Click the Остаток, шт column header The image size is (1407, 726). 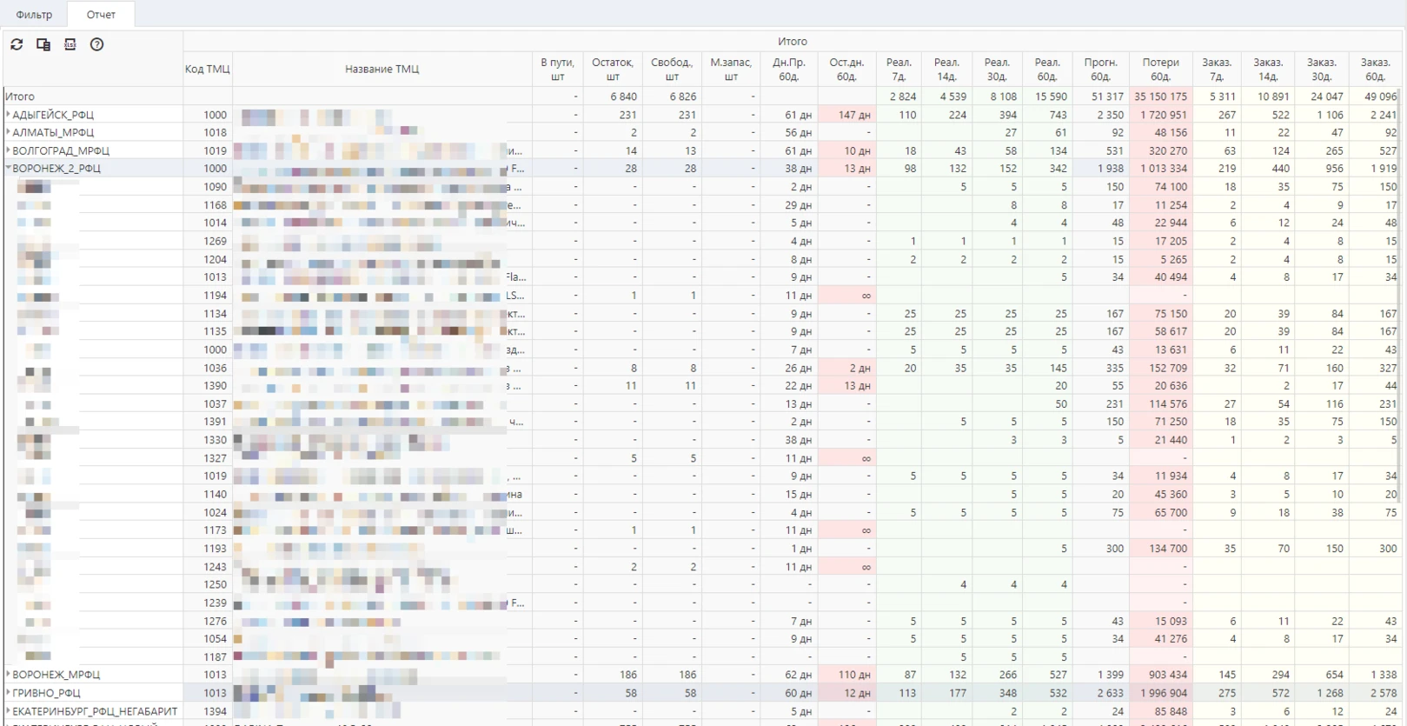pyautogui.click(x=612, y=70)
